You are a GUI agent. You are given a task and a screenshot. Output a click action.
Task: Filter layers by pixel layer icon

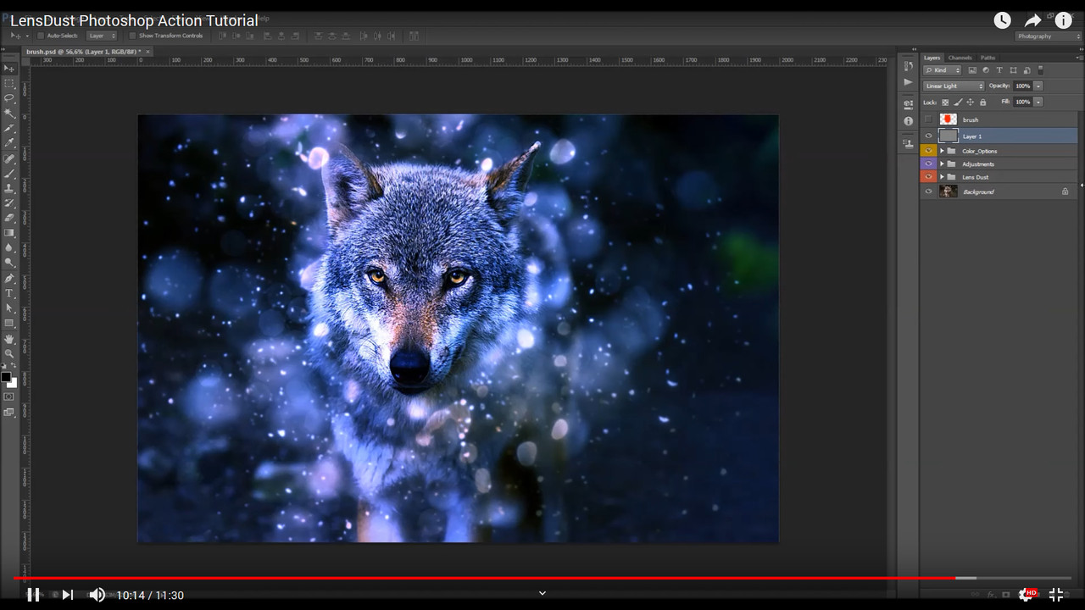click(x=972, y=70)
